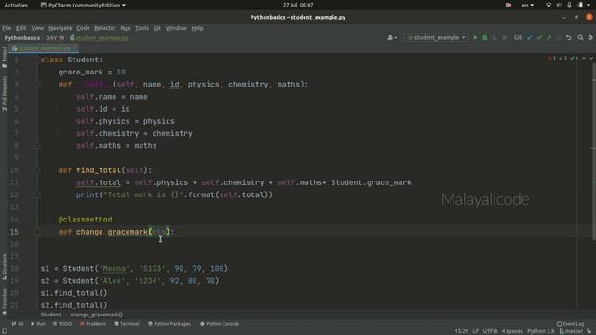Open Pull Requests tool window stripe
Viewport: 596px width, 335px height.
coord(4,93)
